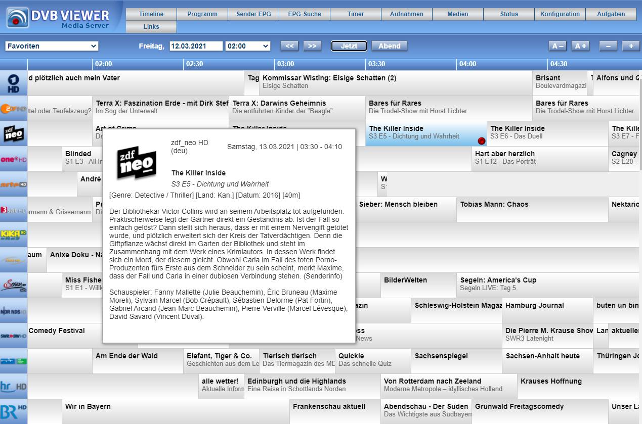Select Hamburg Journal program
The height and width of the screenshot is (424, 642).
click(x=547, y=310)
